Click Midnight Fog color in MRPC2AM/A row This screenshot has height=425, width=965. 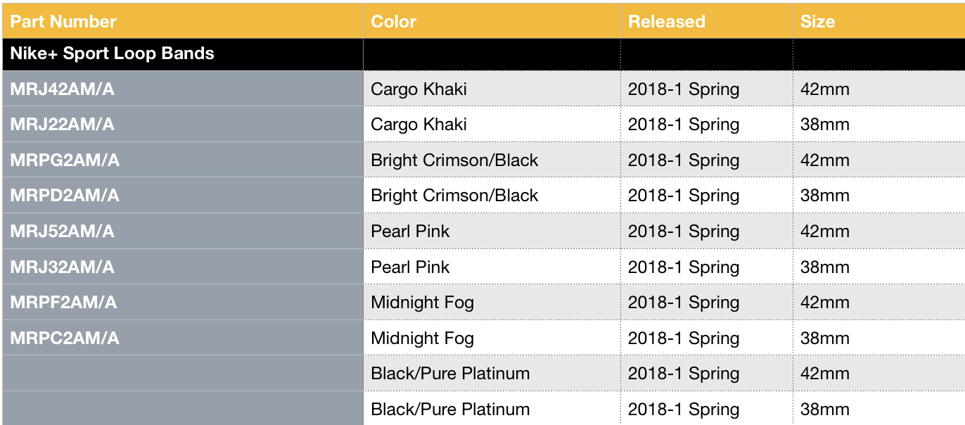click(x=422, y=338)
